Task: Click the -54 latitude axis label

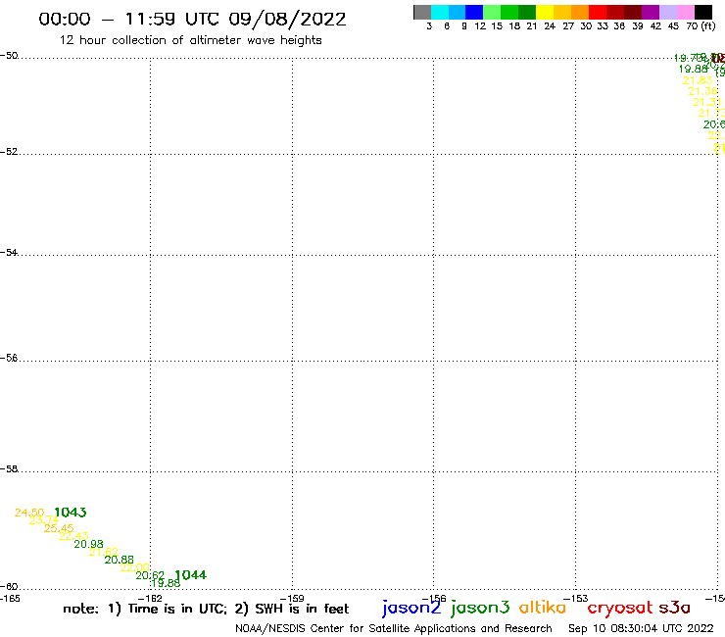Action: click(9, 252)
